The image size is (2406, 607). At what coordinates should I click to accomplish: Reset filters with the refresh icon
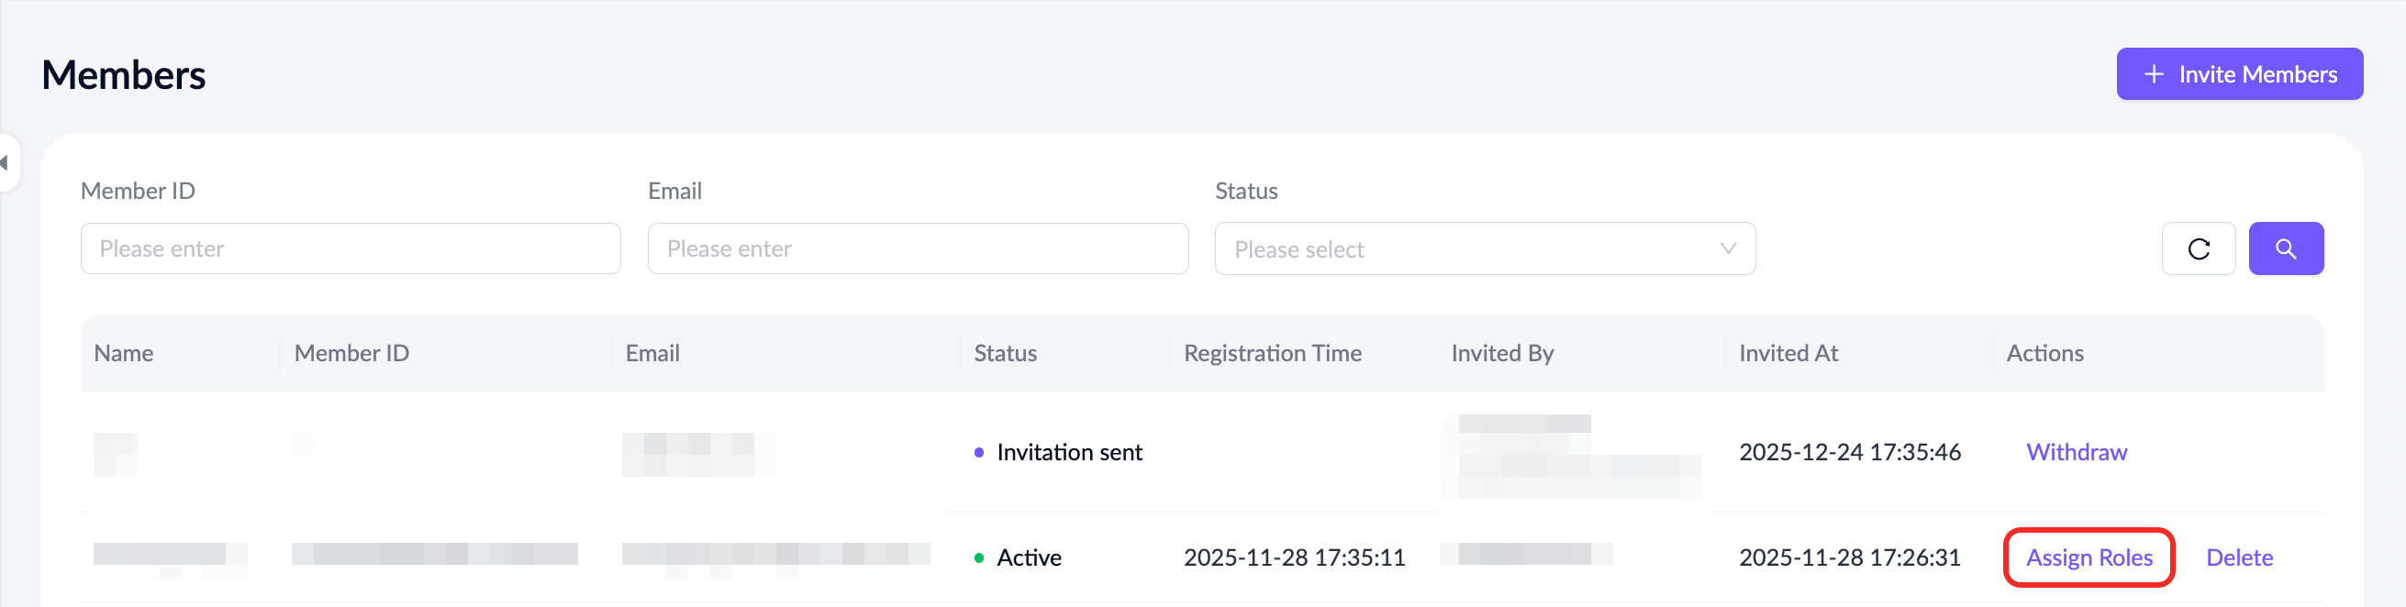tap(2198, 248)
